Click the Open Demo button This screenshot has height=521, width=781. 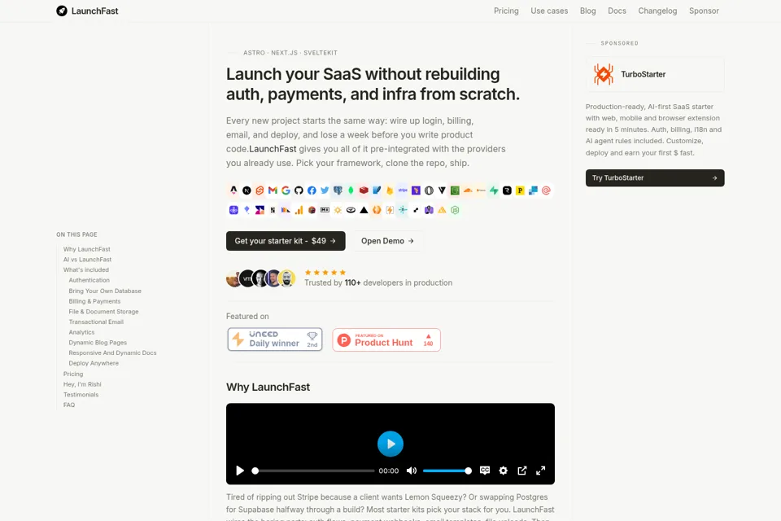pyautogui.click(x=387, y=241)
